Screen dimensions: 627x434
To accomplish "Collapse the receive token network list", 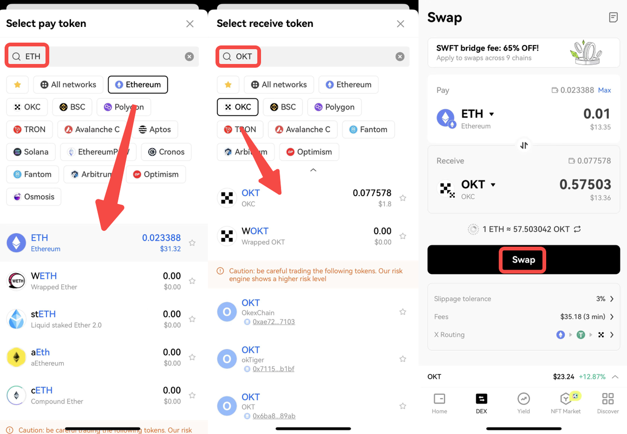I will point(313,170).
